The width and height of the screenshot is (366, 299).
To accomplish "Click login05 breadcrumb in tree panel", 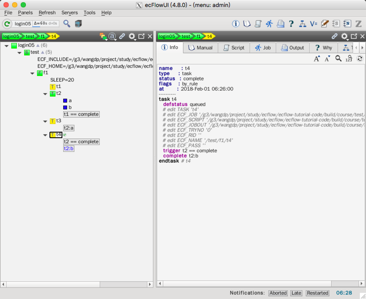I will [11, 36].
